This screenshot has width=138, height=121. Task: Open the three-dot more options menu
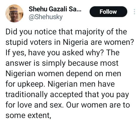coord(134,12)
